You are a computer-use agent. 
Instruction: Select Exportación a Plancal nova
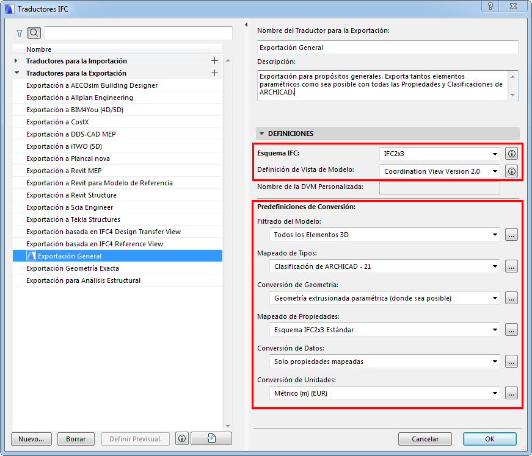pyautogui.click(x=117, y=159)
